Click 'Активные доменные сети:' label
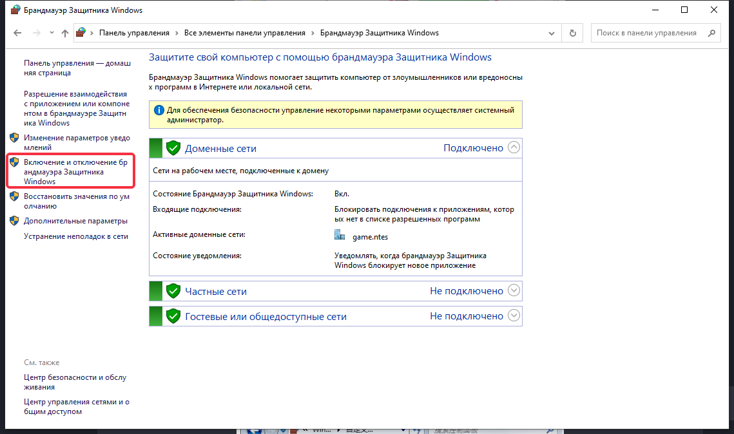Viewport: 734px width, 434px height. tap(199, 234)
